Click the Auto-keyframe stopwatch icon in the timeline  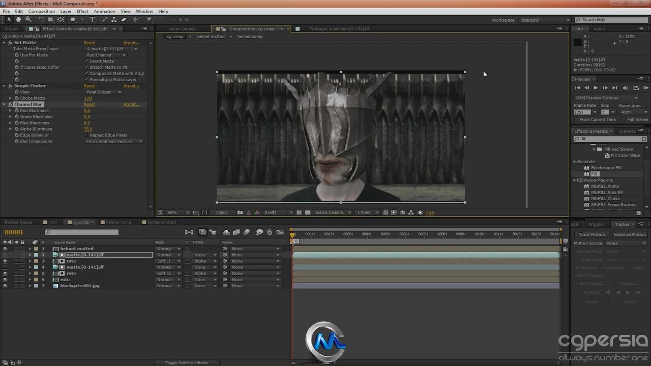click(x=270, y=232)
